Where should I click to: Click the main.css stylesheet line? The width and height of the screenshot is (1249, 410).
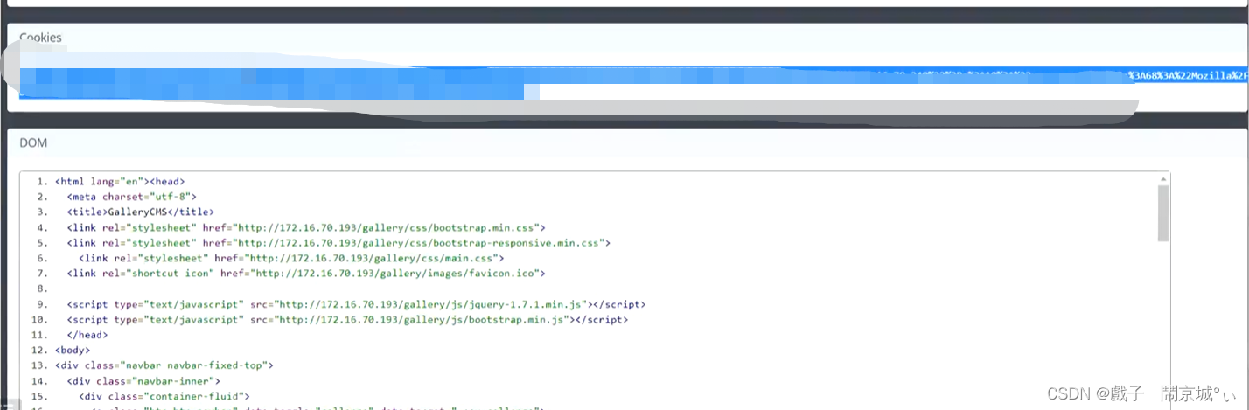[x=291, y=258]
